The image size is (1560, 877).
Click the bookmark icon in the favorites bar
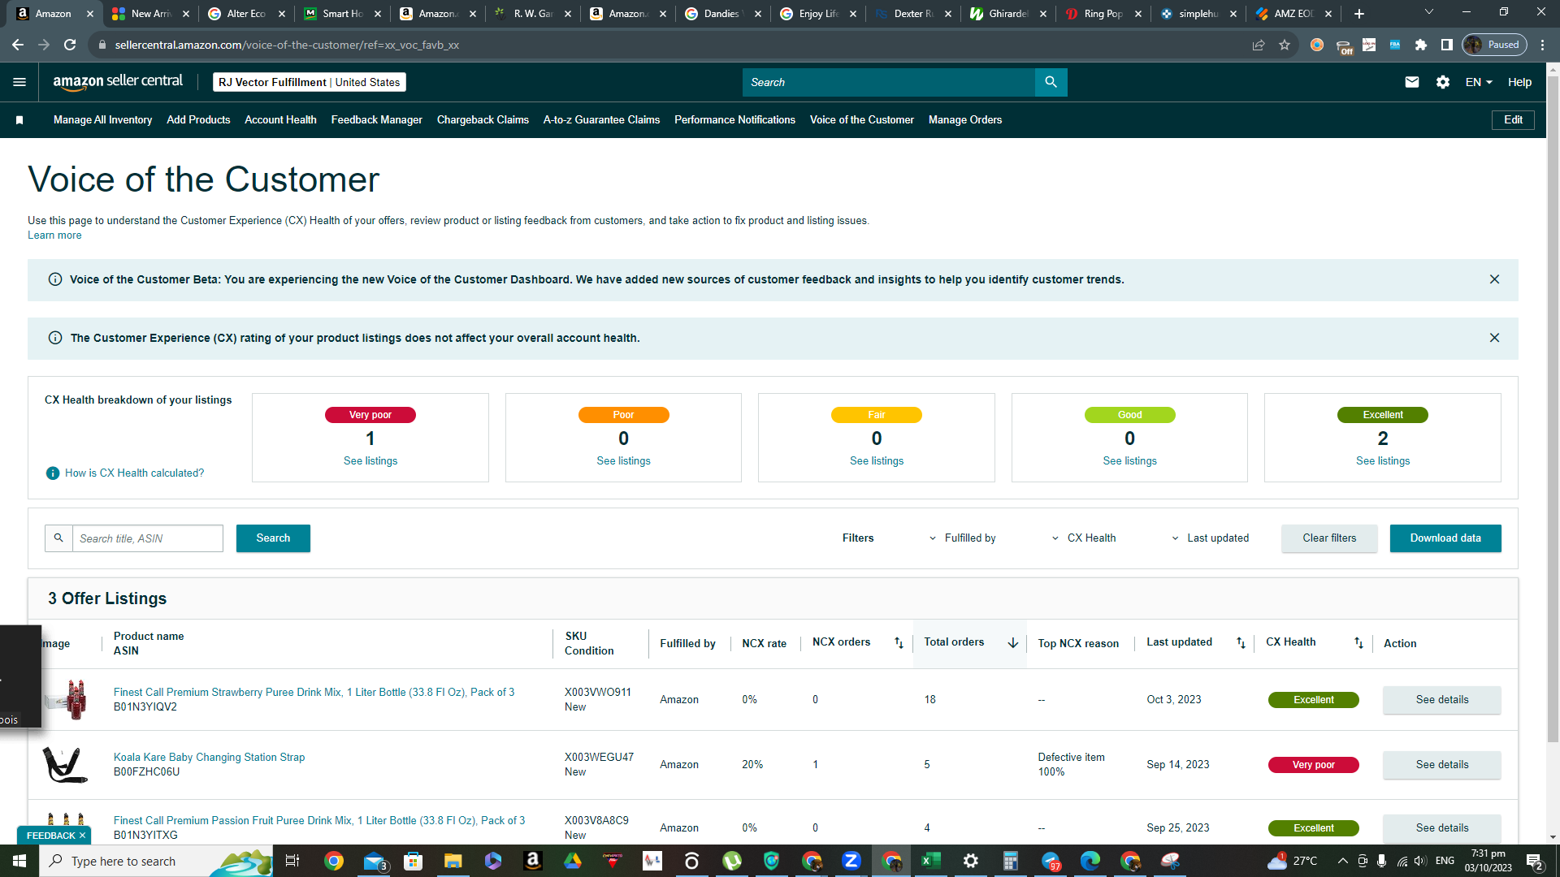click(x=19, y=120)
